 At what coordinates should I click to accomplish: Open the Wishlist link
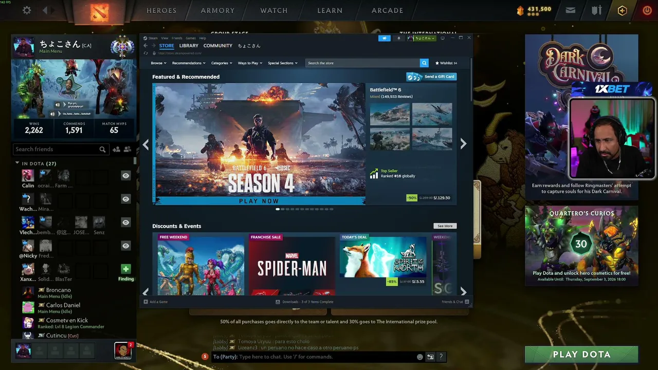446,63
